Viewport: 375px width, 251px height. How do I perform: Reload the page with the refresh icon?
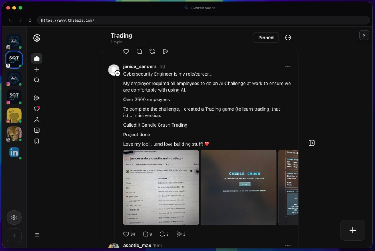(30, 20)
